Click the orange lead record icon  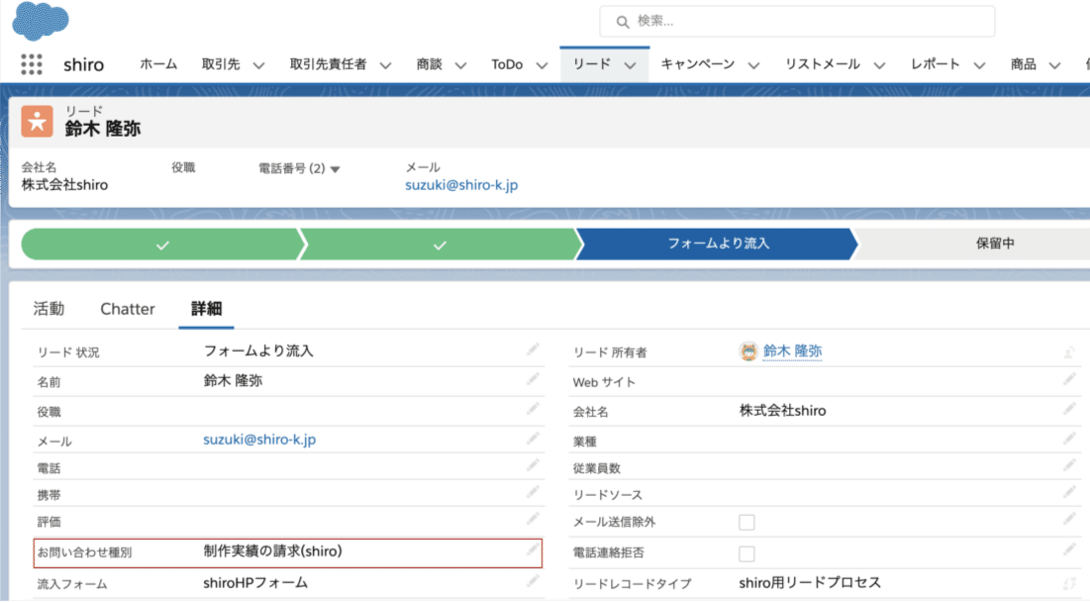coord(37,122)
